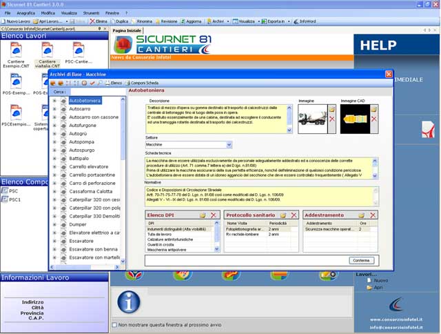Delete Elenco DPI entry with X
The width and height of the screenshot is (441, 334).
click(x=214, y=215)
